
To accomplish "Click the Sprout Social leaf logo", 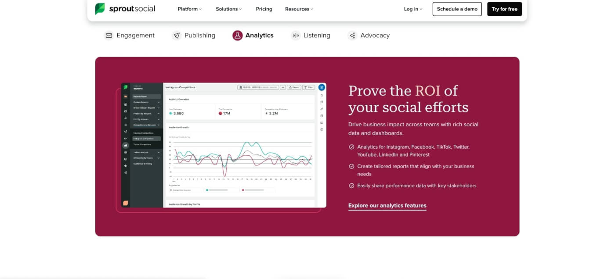I will 100,8.
